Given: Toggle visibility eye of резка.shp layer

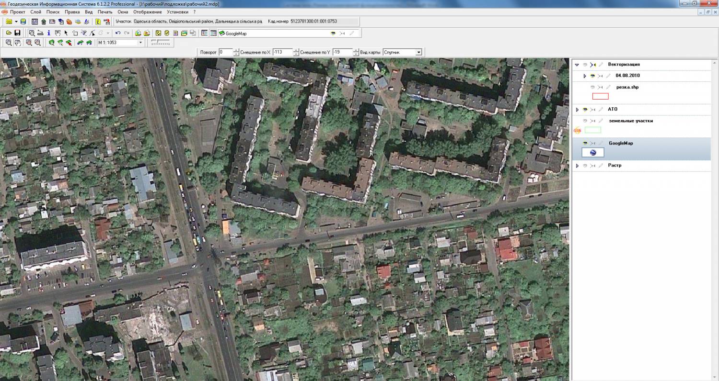Looking at the screenshot, I should (x=592, y=87).
